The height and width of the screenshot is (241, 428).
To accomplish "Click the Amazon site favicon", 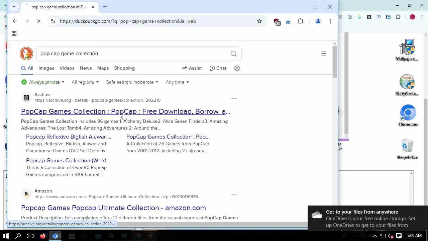I will (x=26, y=194).
